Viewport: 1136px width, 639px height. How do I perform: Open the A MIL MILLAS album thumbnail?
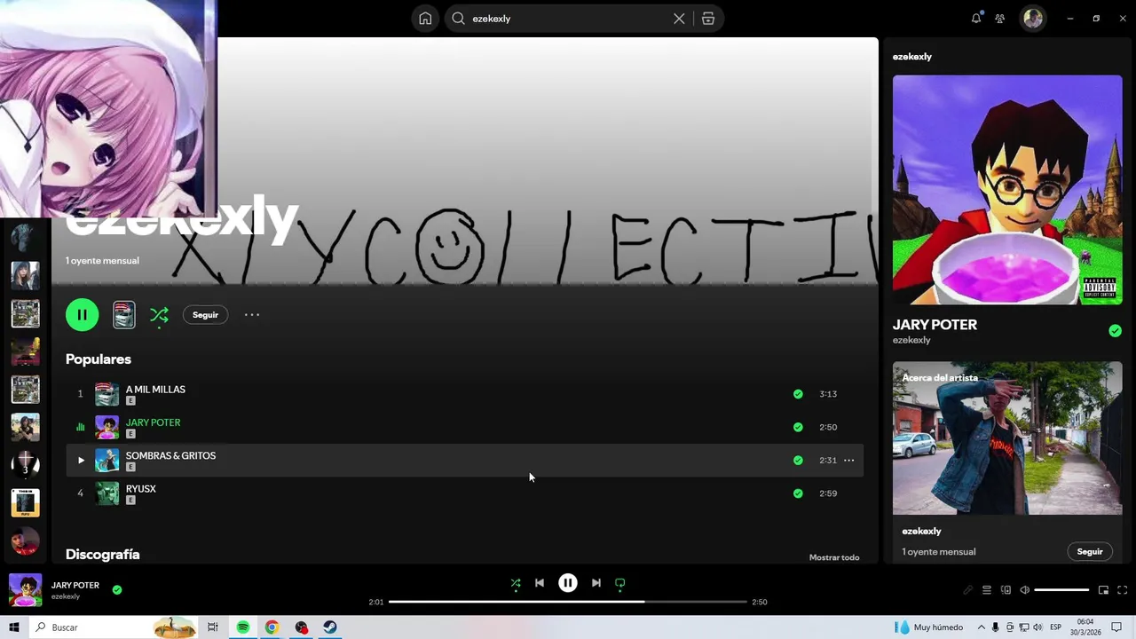click(106, 394)
